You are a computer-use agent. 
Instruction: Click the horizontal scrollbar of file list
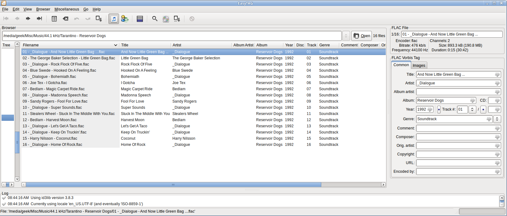173,184
